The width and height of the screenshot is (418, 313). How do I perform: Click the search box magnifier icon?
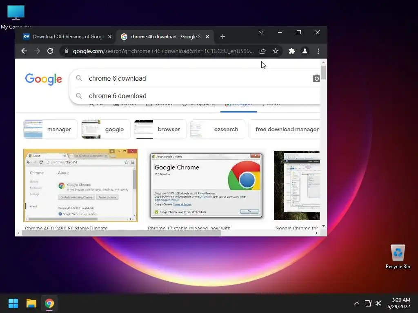click(x=79, y=78)
